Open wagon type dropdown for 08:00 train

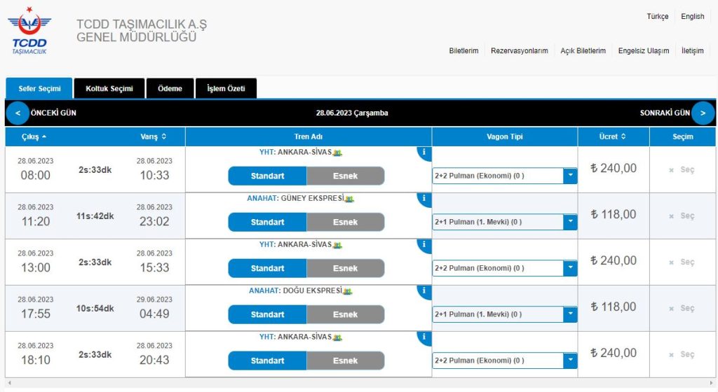(504, 176)
